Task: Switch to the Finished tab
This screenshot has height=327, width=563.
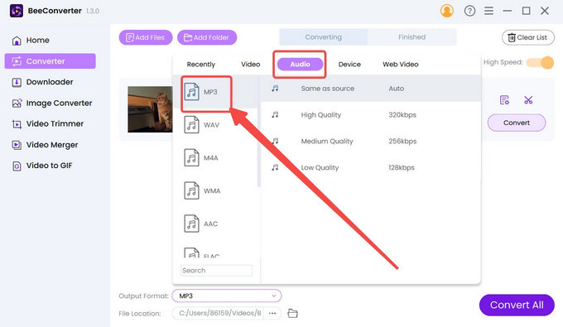Action: coord(411,37)
